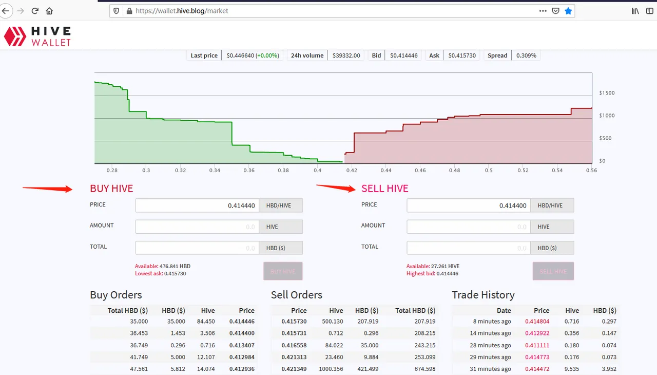Image resolution: width=657 pixels, height=375 pixels.
Task: Click sell order price 0.415730
Action: (294, 322)
